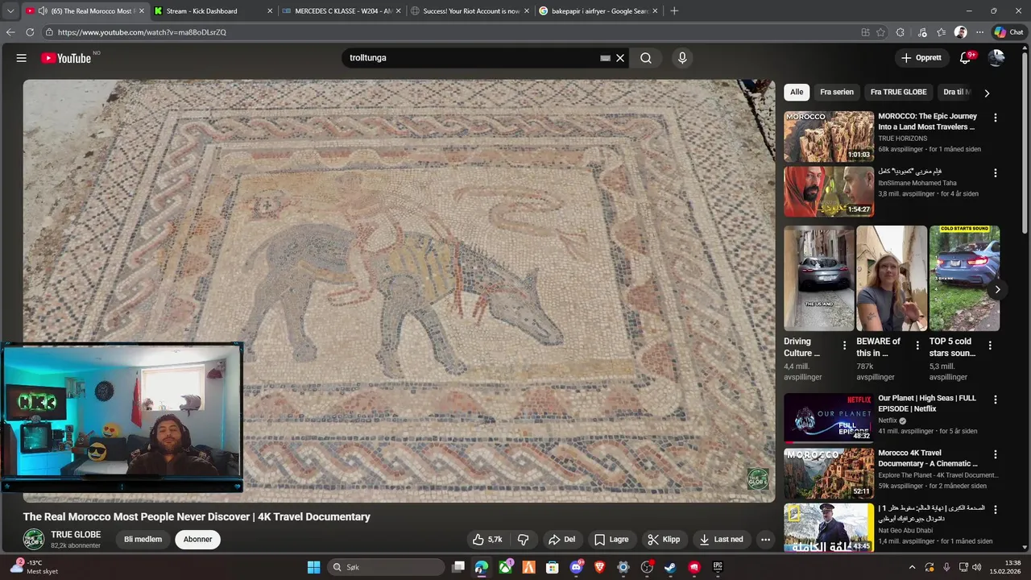Switch to the Riot Account success tab
Screen dimensions: 1031x580
point(470,11)
